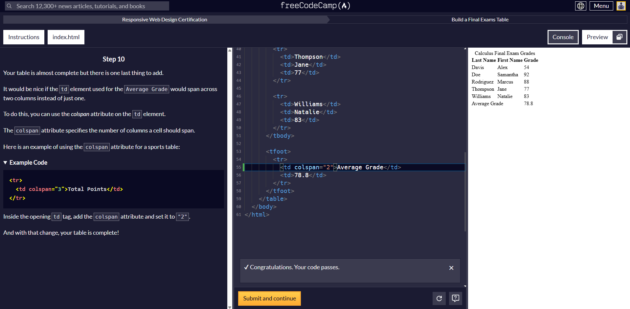Click in the search articles field
The width and height of the screenshot is (630, 309).
point(87,6)
